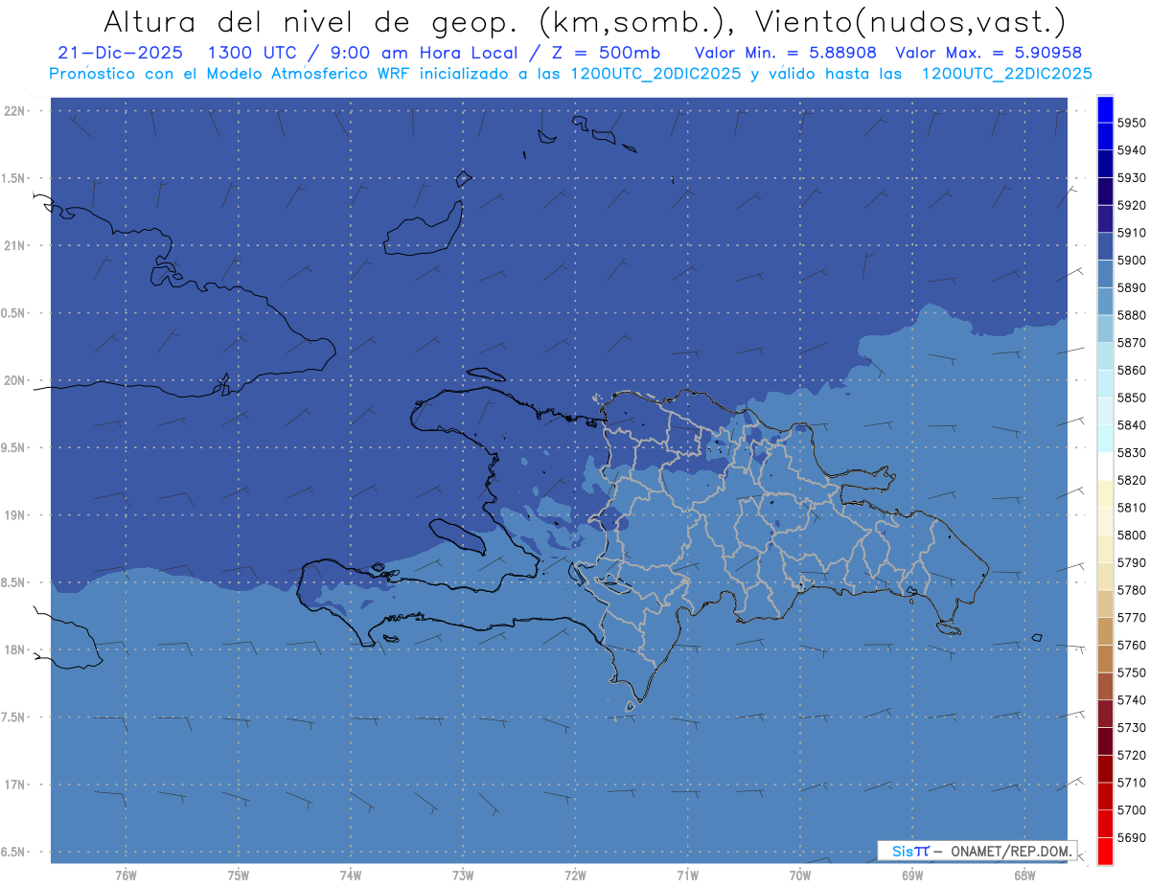The width and height of the screenshot is (1150, 888).
Task: Click the '73W' longitude label
Action: click(463, 876)
